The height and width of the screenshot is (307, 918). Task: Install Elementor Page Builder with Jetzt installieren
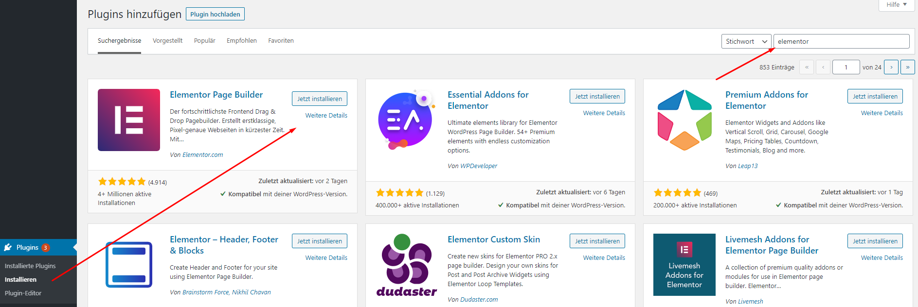coord(319,99)
